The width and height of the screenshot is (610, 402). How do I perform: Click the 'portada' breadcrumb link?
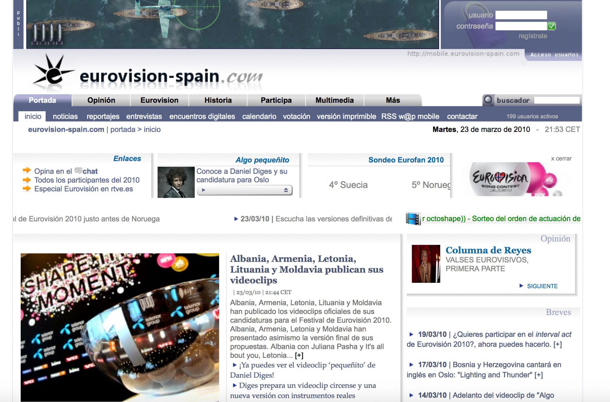[x=123, y=130]
